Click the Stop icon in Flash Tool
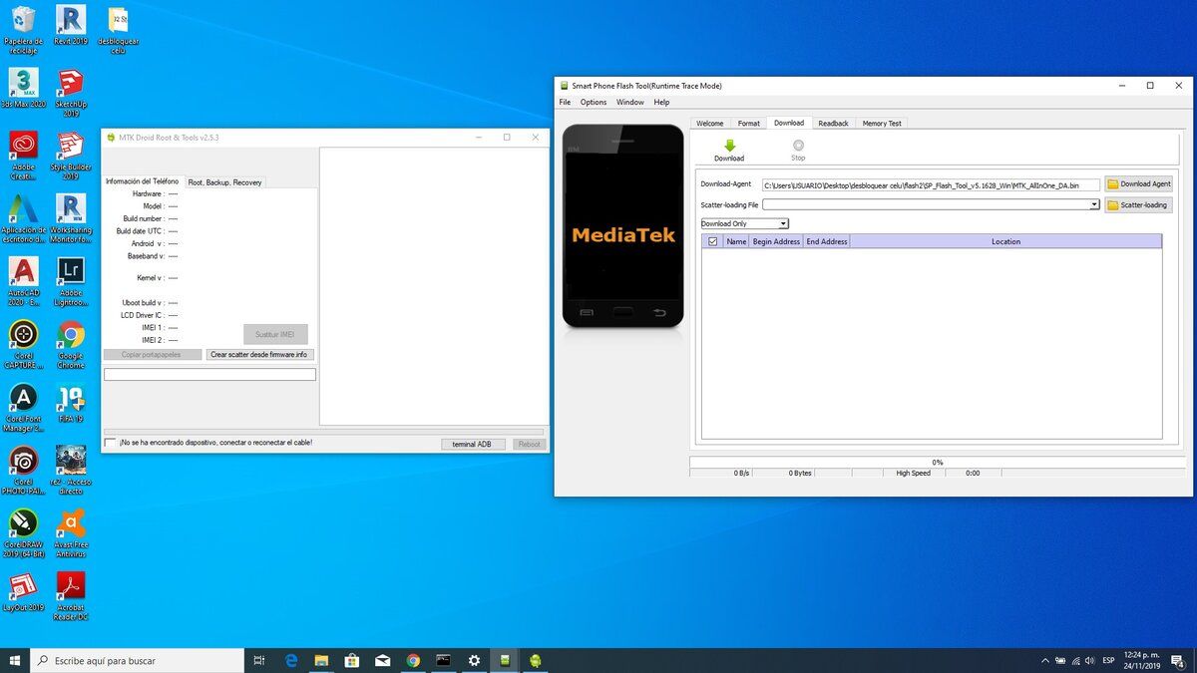The width and height of the screenshot is (1197, 673). pos(798,146)
